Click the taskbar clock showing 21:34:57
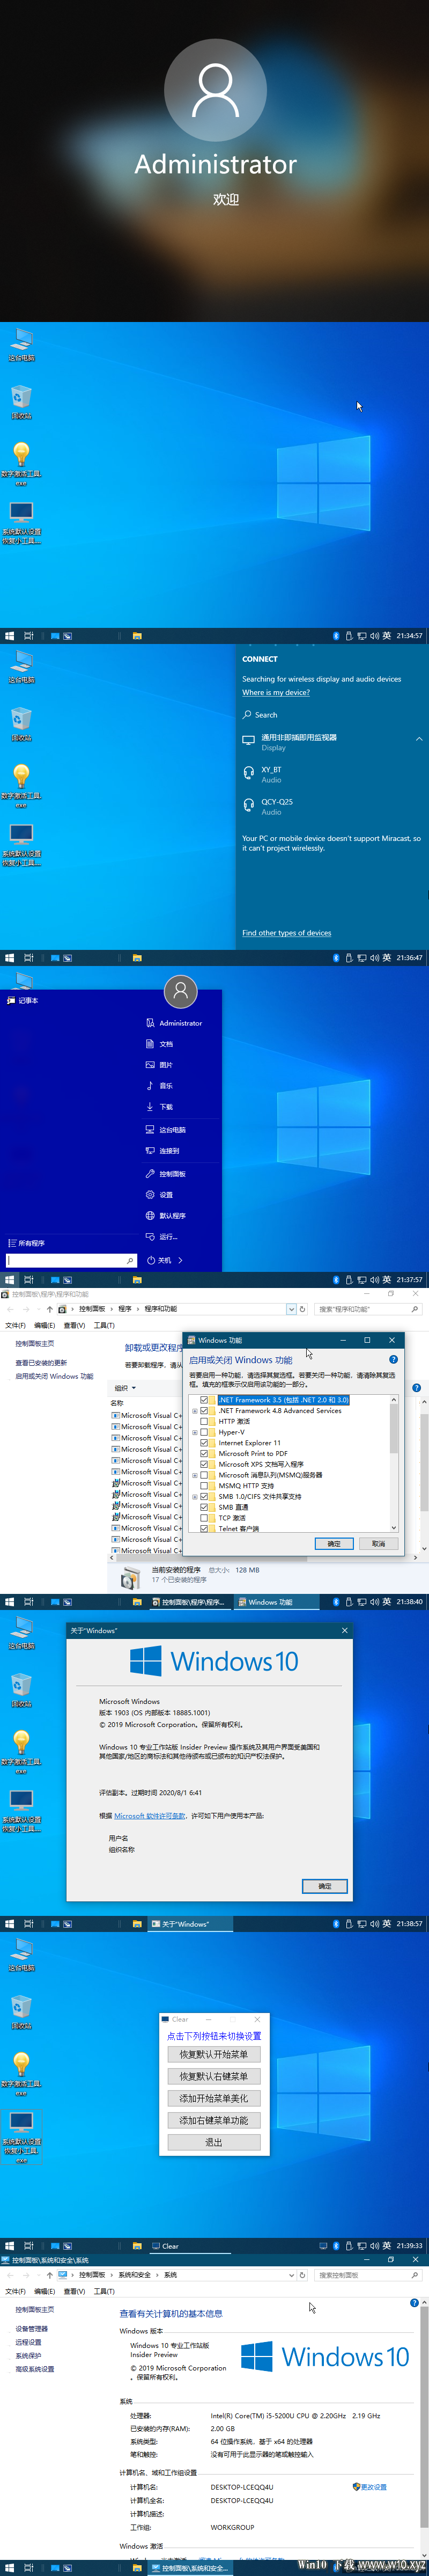 click(x=409, y=636)
